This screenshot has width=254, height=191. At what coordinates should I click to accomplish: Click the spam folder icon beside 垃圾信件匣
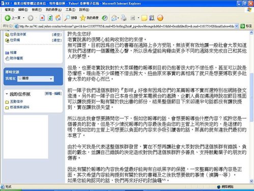[x=7, y=35]
